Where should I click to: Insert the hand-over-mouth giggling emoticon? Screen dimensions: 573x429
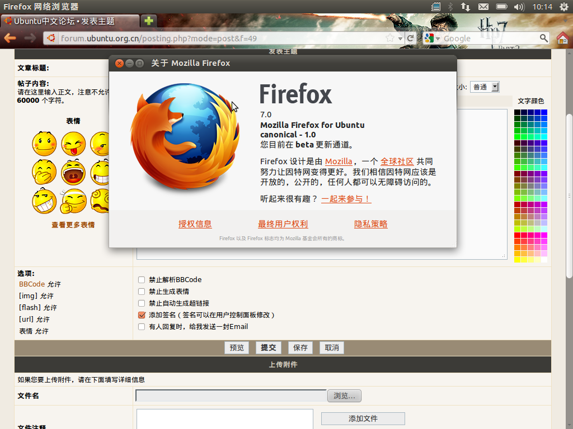[44, 172]
